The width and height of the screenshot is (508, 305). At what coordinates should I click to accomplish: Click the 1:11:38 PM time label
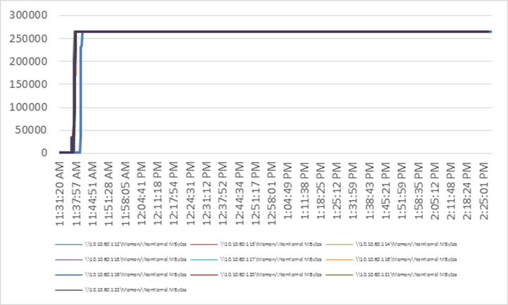(304, 191)
